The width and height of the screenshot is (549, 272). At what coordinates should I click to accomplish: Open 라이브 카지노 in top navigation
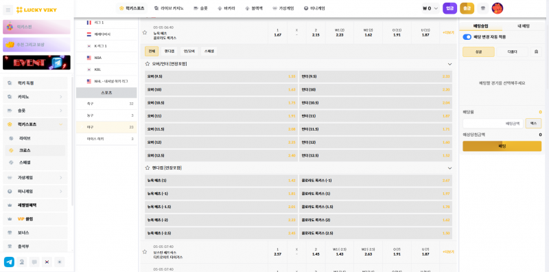(169, 8)
